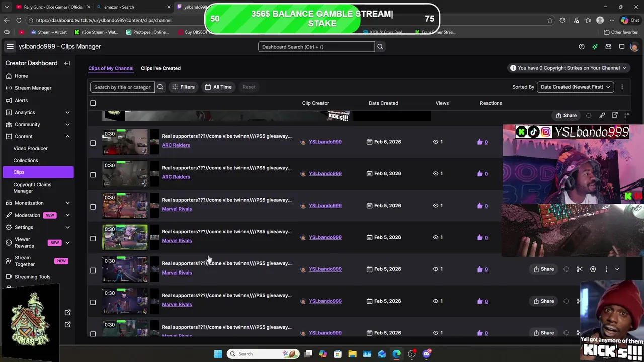Open Collections in sidebar
The height and width of the screenshot is (362, 644).
tap(26, 161)
